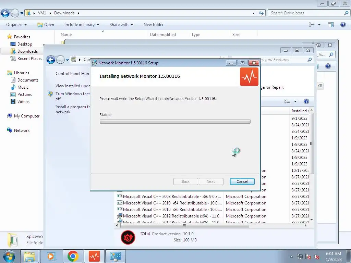The width and height of the screenshot is (351, 263).
Task: Click the horizontal scrollbar in programs list
Action: [x=185, y=225]
